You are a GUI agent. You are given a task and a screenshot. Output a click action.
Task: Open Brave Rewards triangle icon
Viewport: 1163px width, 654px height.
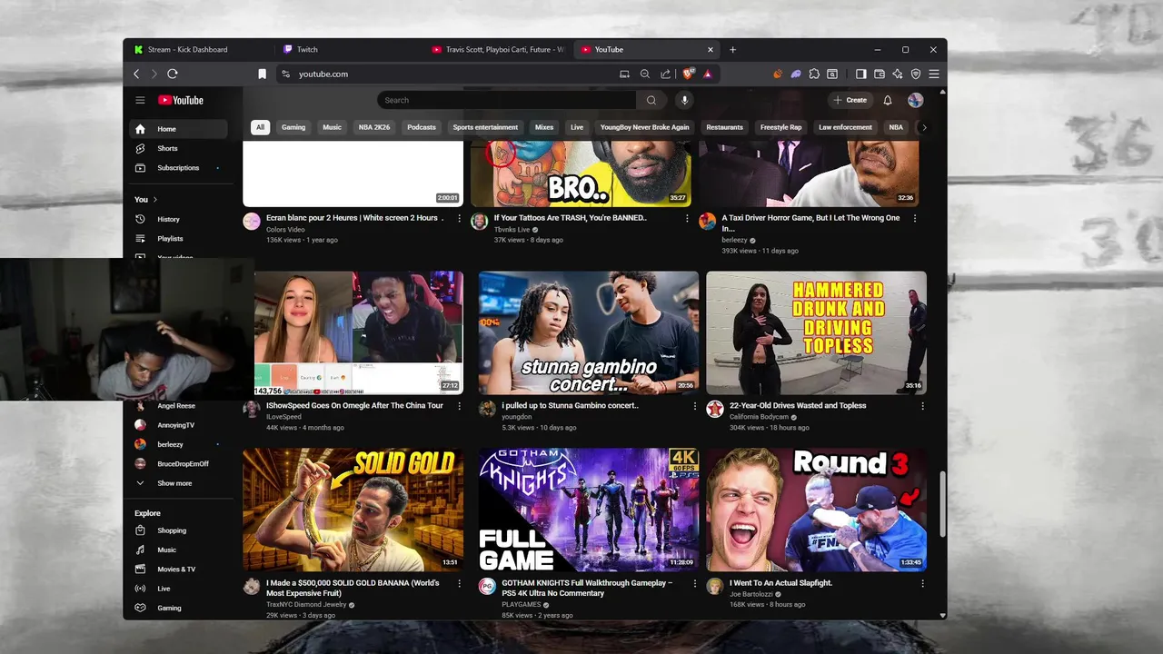tap(707, 74)
